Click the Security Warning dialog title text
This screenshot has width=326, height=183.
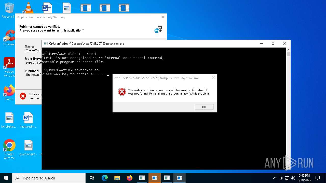point(41,17)
